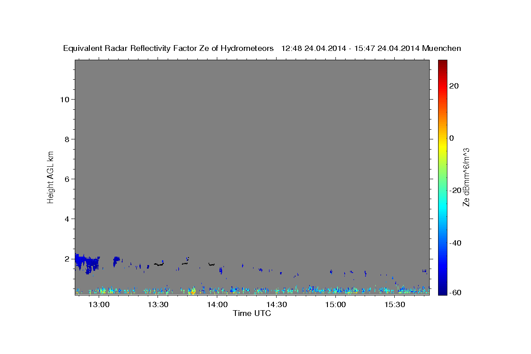Screen dimensions: 531x354
Task: Select the 'Time UTC' axis label
Action: [x=252, y=313]
